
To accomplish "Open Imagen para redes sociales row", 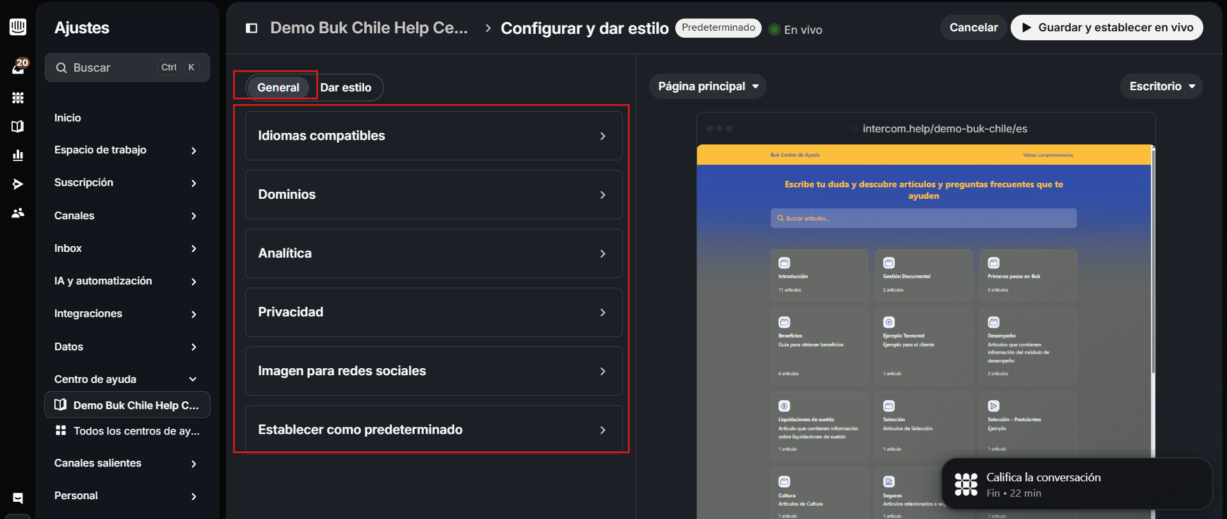I will pyautogui.click(x=434, y=371).
